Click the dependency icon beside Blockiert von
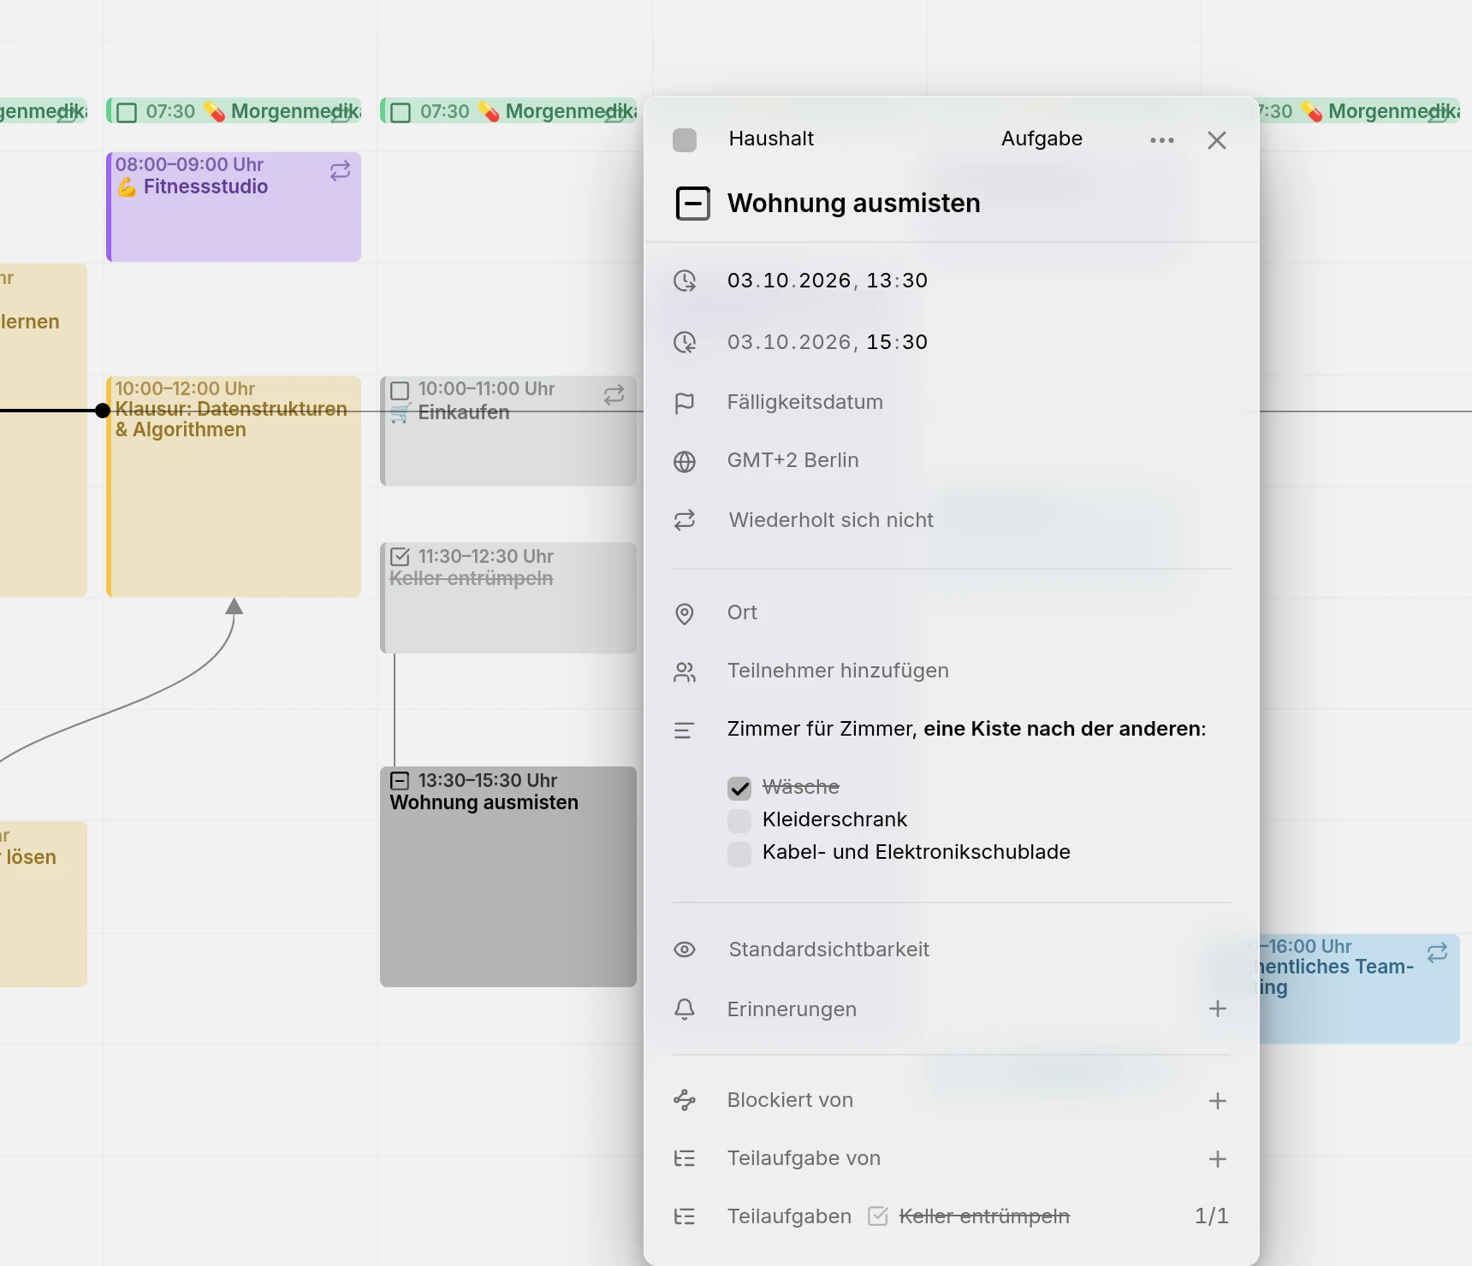 (685, 1100)
